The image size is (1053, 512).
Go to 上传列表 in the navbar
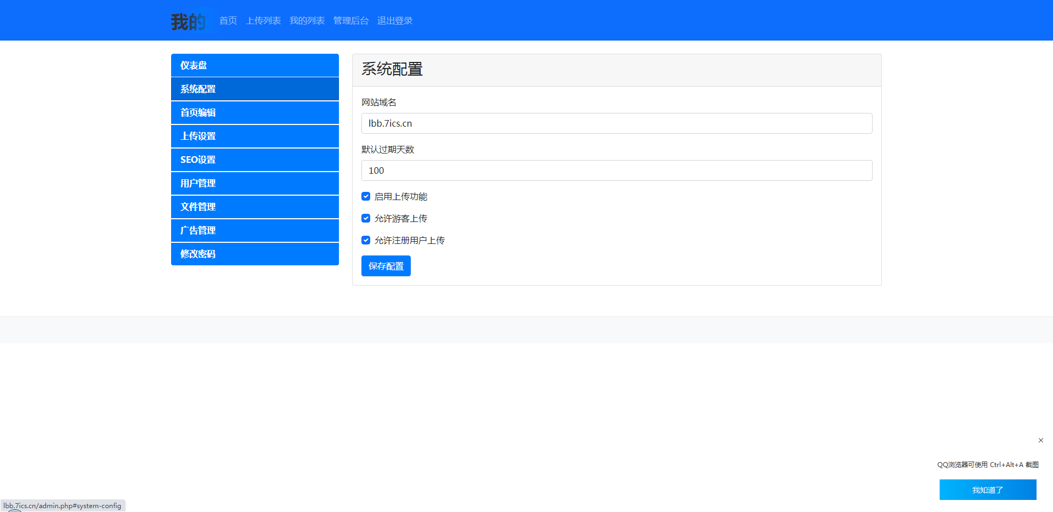point(263,21)
